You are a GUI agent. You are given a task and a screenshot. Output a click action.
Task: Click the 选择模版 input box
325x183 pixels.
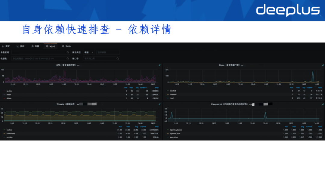click(108, 52)
